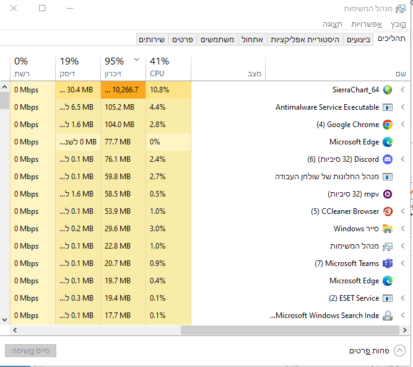
Task: Expand the Discord process group
Action: [x=402, y=159]
